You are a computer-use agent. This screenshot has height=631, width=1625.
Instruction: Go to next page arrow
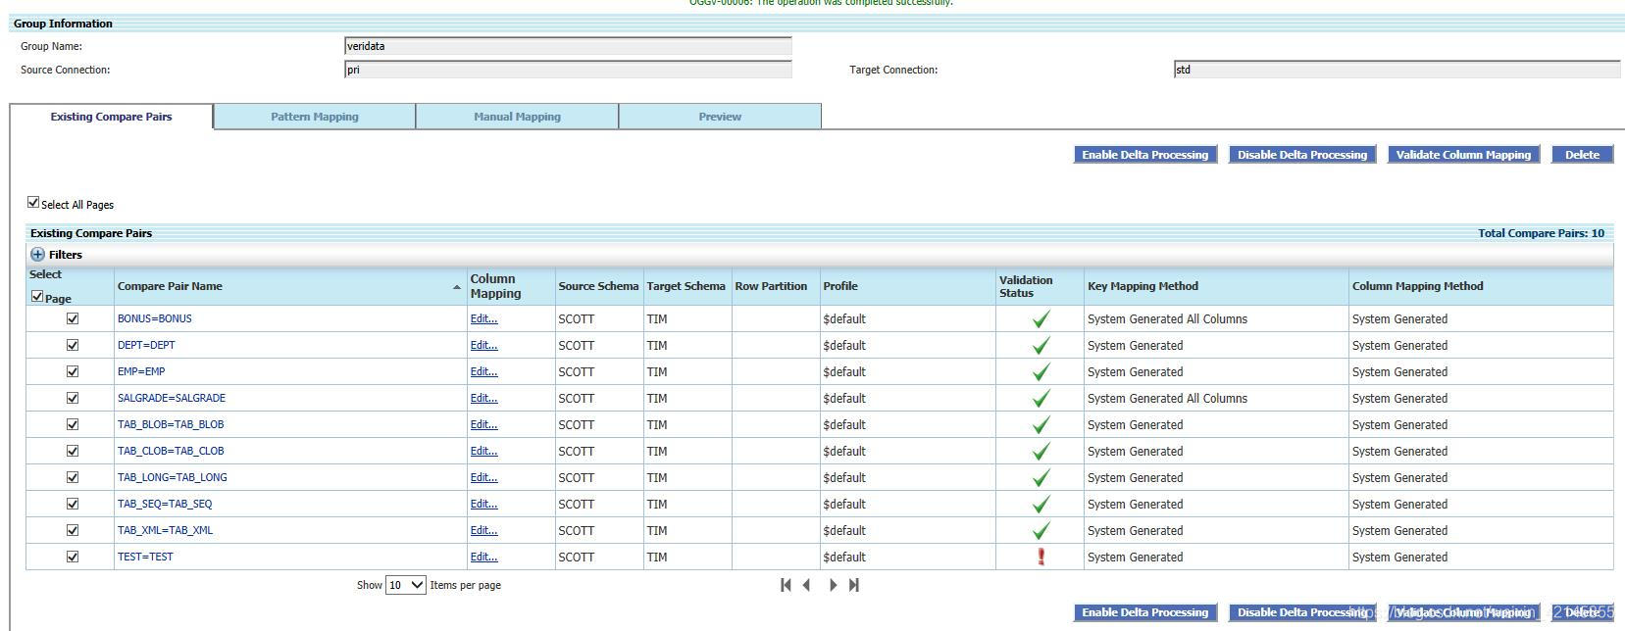click(x=833, y=585)
